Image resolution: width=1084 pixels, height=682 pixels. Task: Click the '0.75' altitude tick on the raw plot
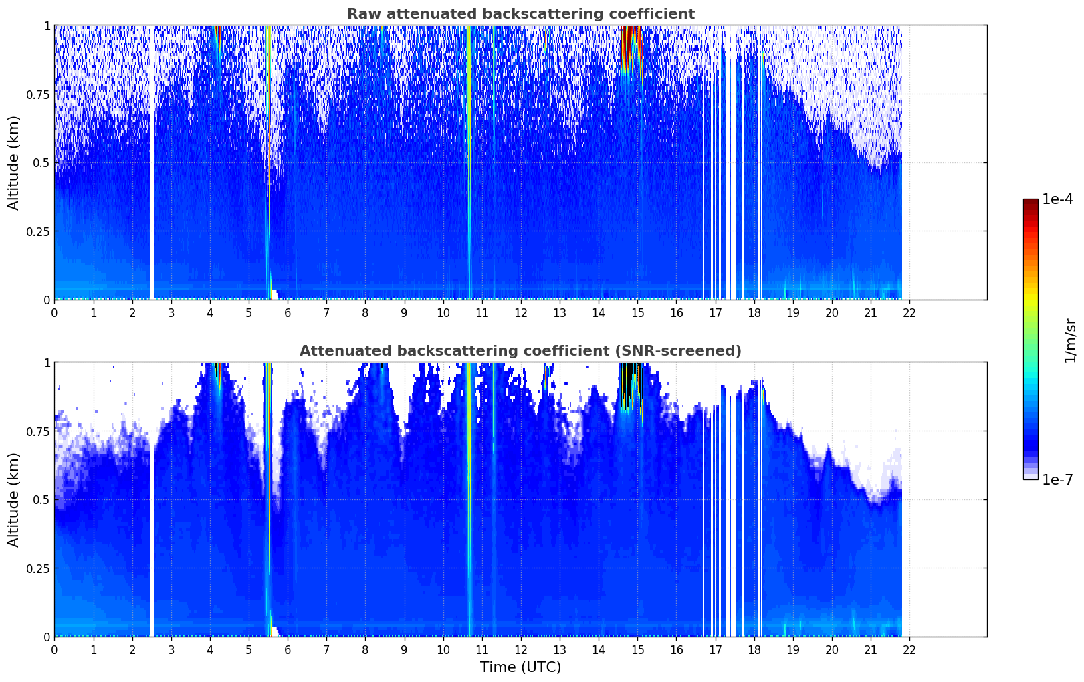point(39,94)
